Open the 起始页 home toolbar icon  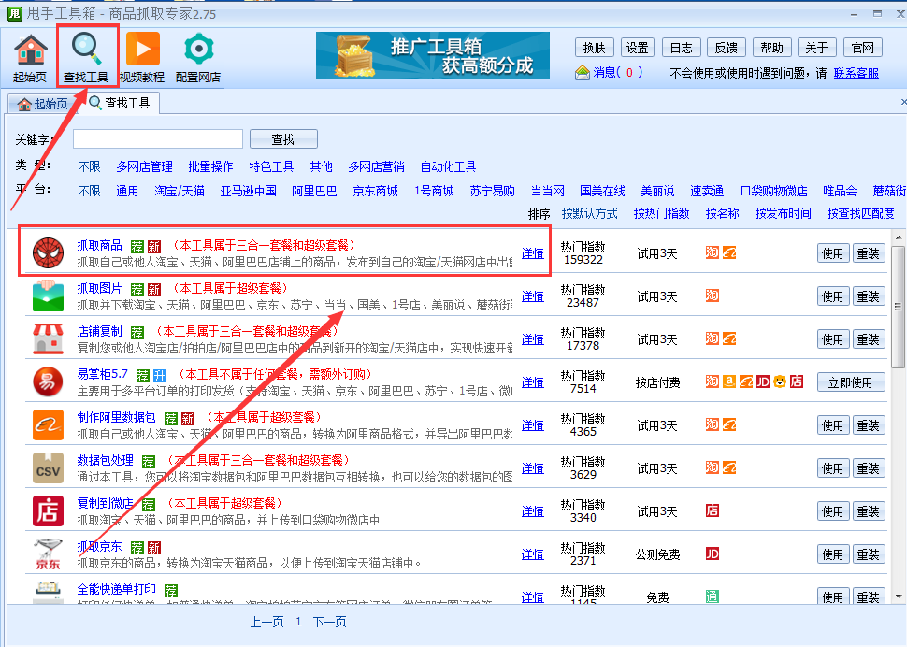(x=30, y=57)
